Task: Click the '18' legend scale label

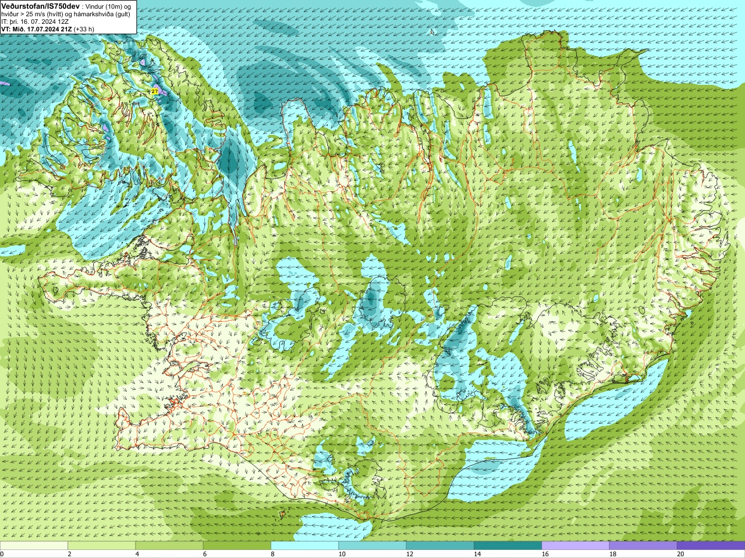Action: point(613,554)
